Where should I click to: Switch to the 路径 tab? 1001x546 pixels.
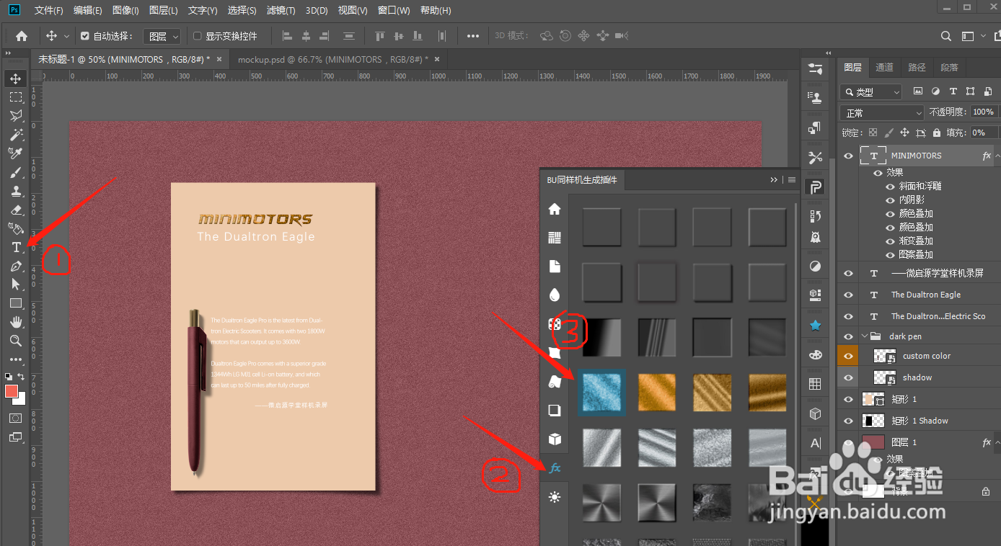tap(917, 67)
